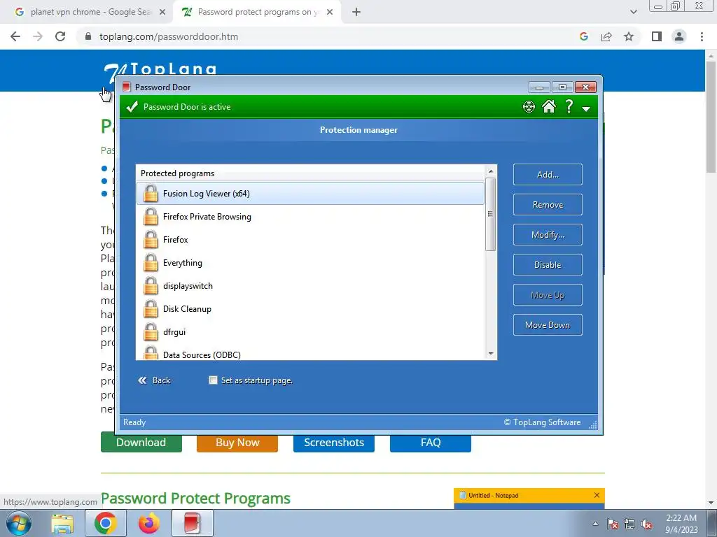Select the displayswitch entry
The width and height of the screenshot is (717, 537).
pyautogui.click(x=310, y=286)
